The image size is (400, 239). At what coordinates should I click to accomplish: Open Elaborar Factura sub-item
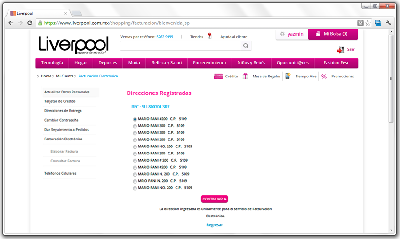pos(64,152)
